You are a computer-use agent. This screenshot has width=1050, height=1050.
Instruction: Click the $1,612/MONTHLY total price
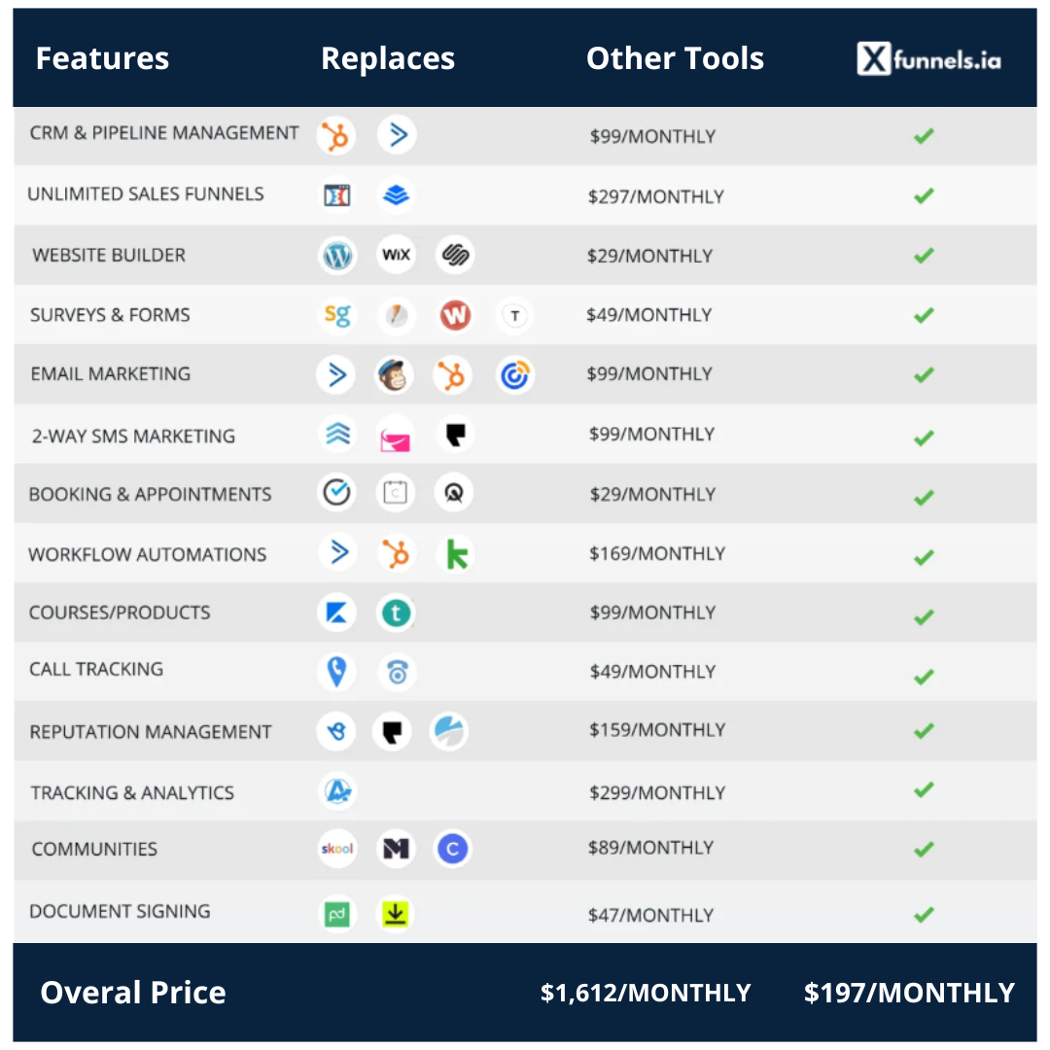coord(646,993)
